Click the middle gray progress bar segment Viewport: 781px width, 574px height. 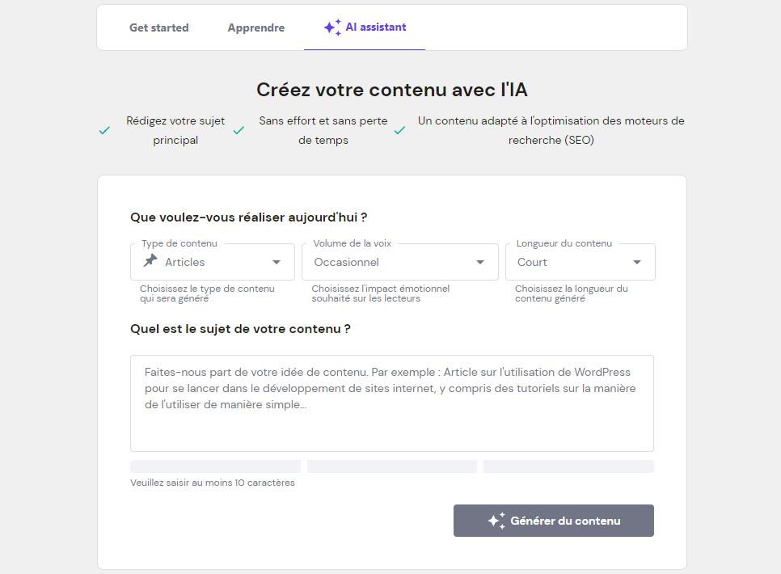[x=391, y=466]
